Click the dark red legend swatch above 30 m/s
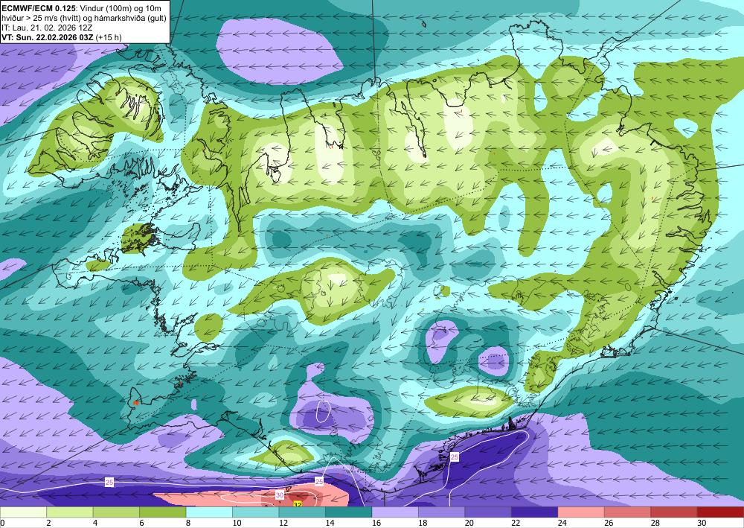 (x=721, y=512)
